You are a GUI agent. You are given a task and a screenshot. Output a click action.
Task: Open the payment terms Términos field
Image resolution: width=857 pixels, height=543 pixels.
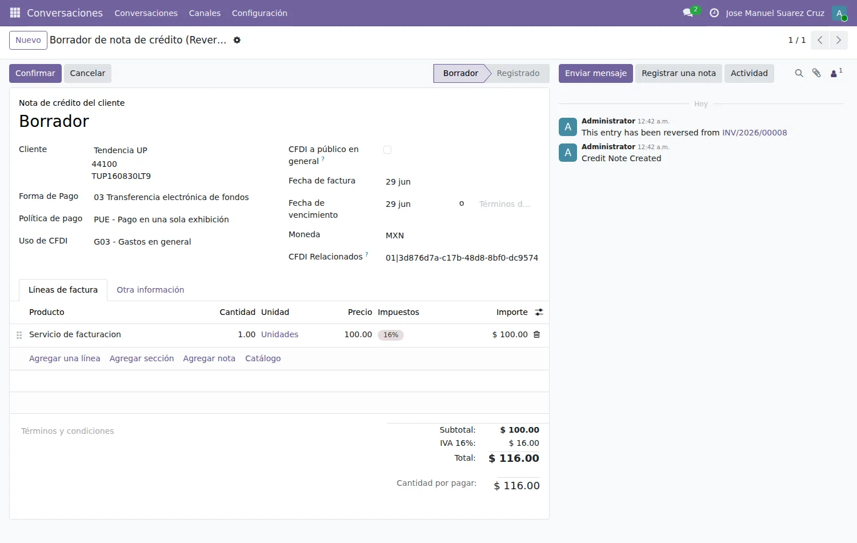point(507,204)
